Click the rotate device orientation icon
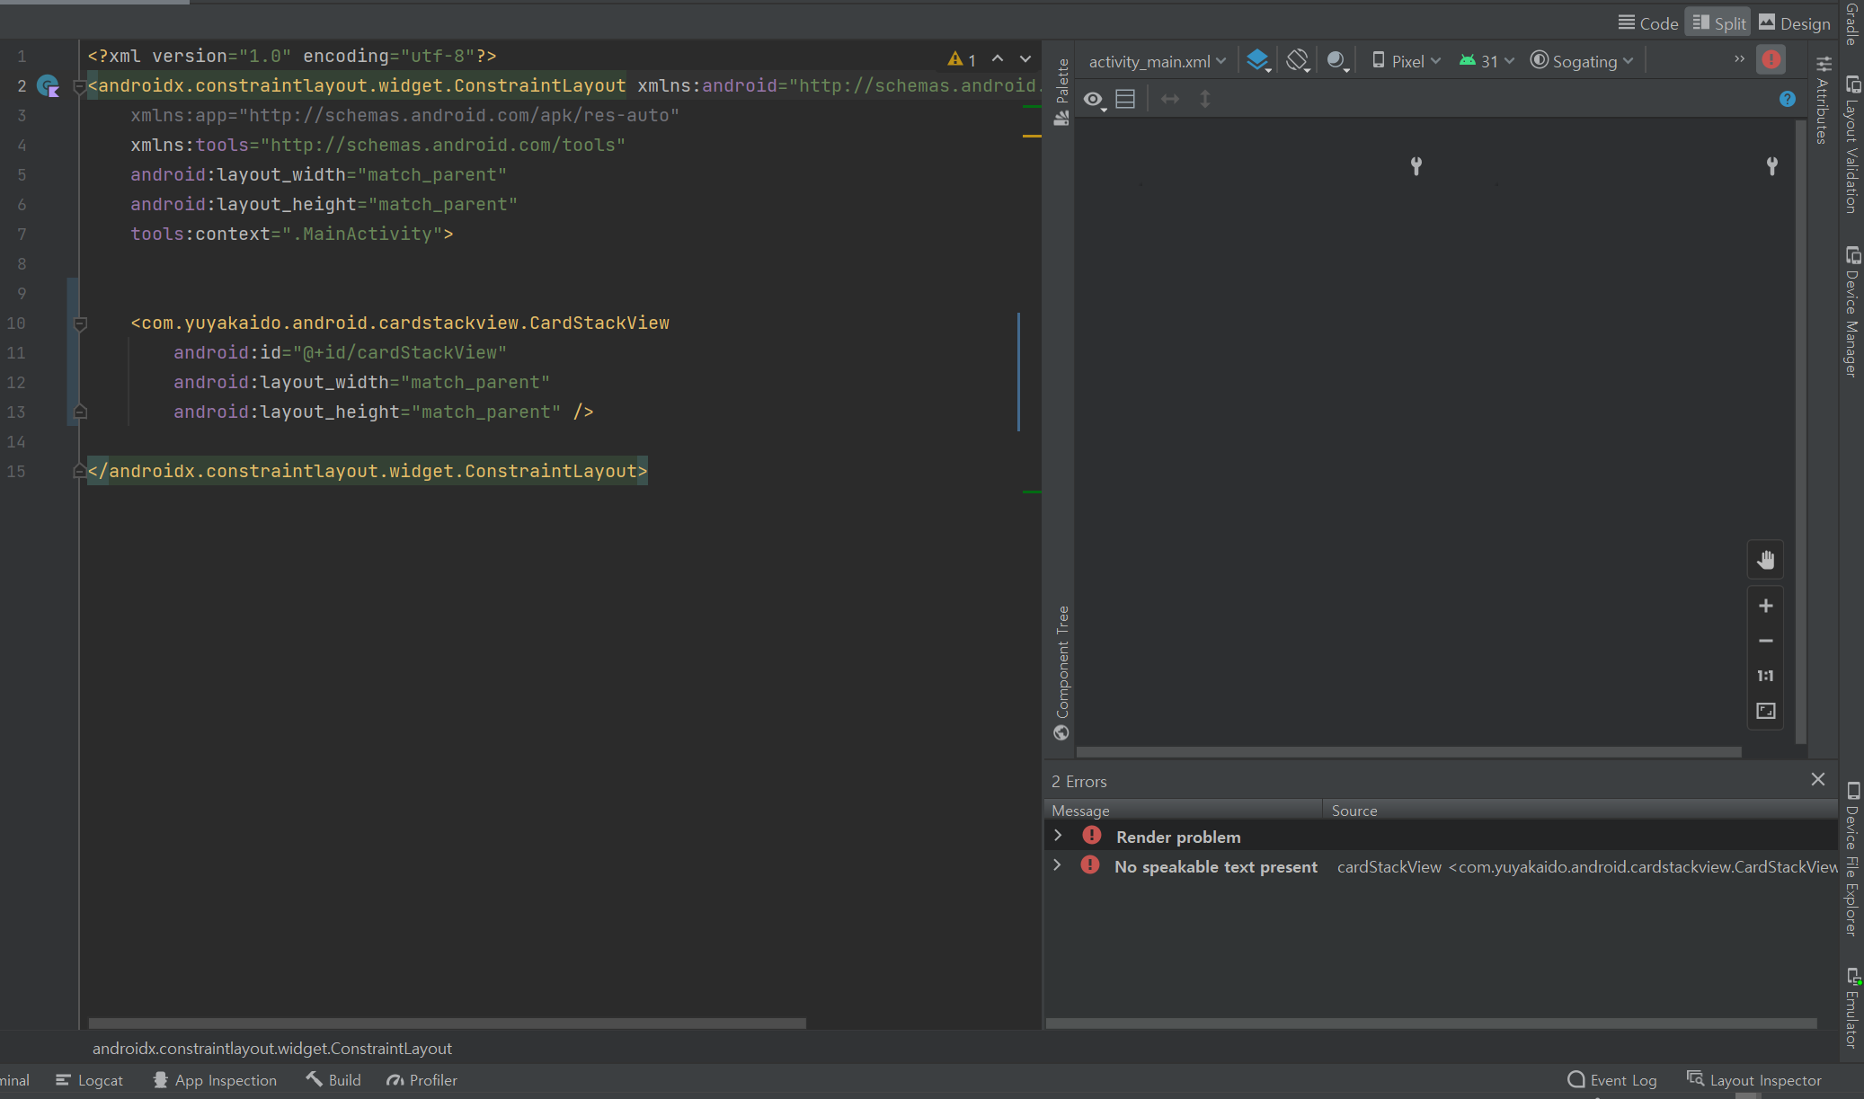Viewport: 1864px width, 1099px height. click(x=1298, y=59)
